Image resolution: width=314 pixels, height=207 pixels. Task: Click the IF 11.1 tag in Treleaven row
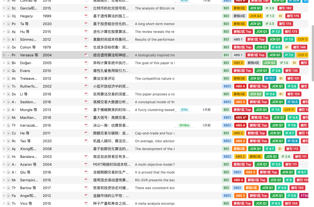pyautogui.click(x=270, y=79)
